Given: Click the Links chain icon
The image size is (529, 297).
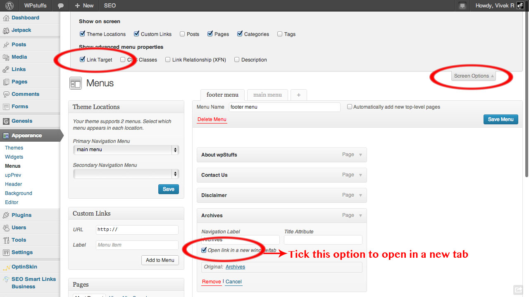Looking at the screenshot, I should [x=6, y=69].
